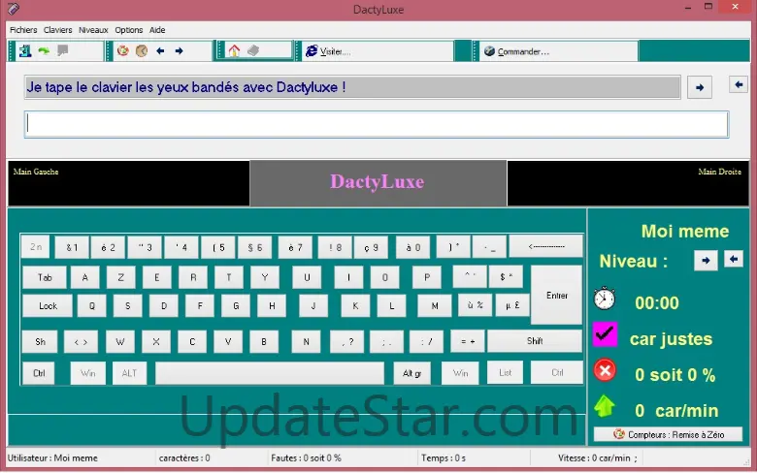The height and width of the screenshot is (473, 757).
Task: Click the DactyLuxe center banner
Action: [378, 183]
